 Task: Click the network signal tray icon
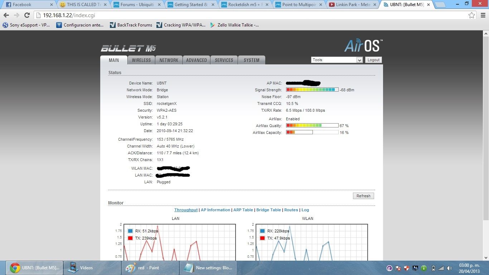tap(441, 268)
